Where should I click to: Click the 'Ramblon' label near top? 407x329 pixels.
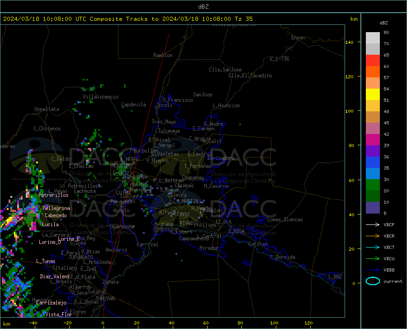[x=163, y=55]
